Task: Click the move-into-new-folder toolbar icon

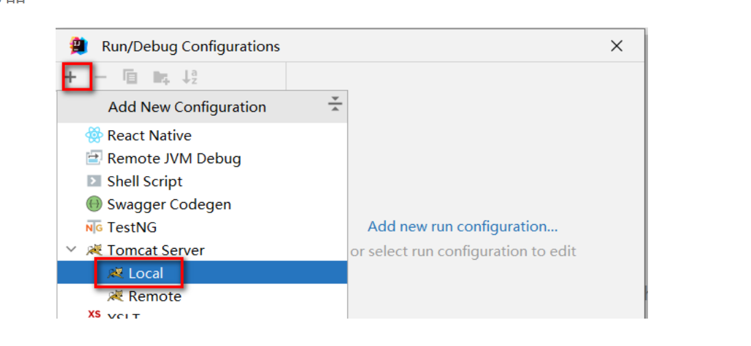Action: (161, 77)
